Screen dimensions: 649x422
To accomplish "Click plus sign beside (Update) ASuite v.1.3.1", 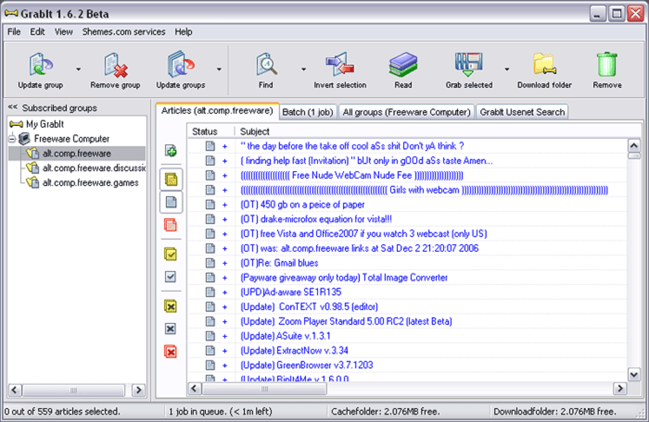I will click(225, 336).
